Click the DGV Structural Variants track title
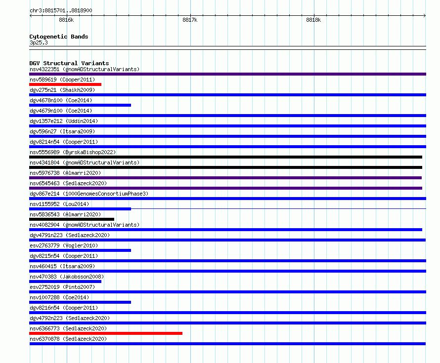440x363 pixels. 69,63
